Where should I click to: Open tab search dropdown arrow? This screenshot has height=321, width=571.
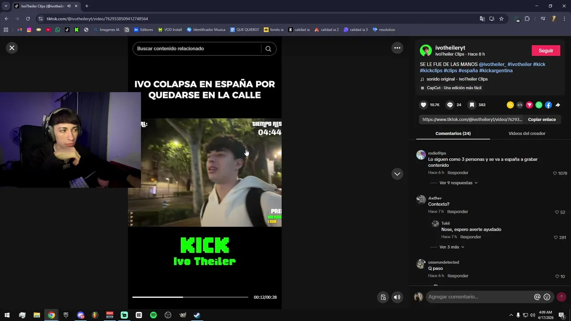click(6, 6)
